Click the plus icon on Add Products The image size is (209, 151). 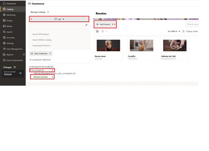pos(97,24)
